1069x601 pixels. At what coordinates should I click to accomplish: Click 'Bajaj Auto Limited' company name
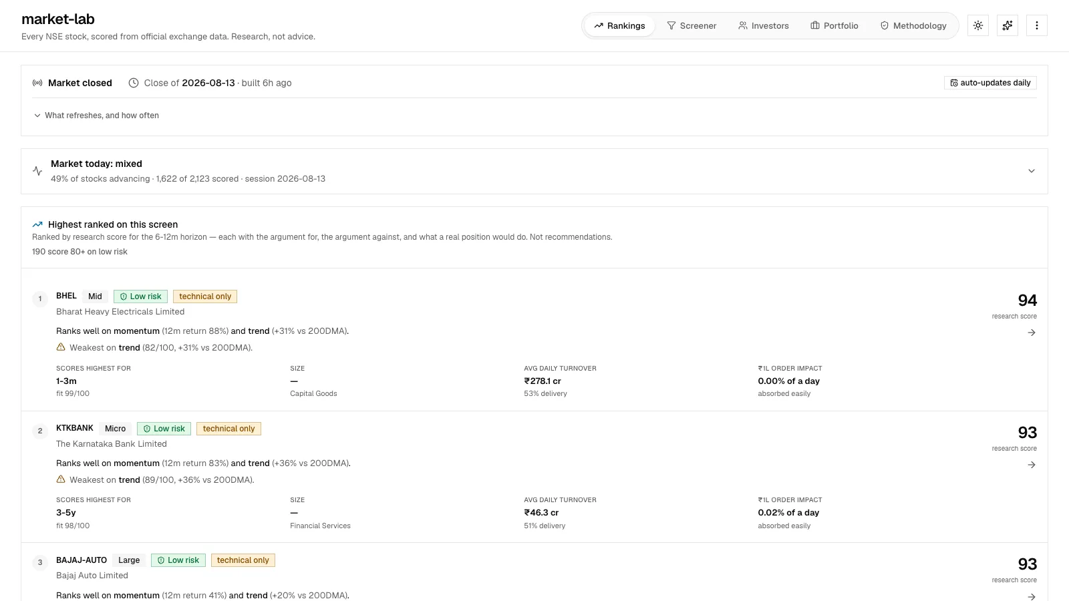pyautogui.click(x=92, y=576)
